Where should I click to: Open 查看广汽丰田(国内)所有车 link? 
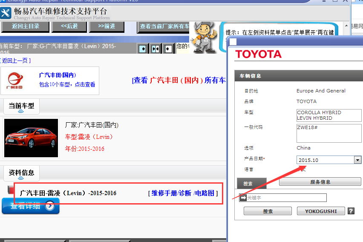179,81
